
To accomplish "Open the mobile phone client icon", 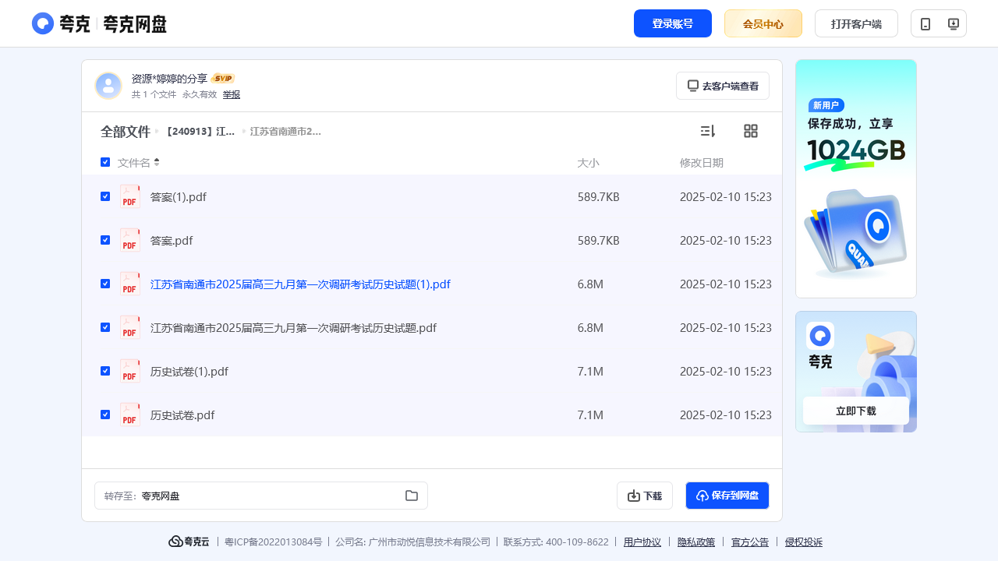I will (x=925, y=23).
